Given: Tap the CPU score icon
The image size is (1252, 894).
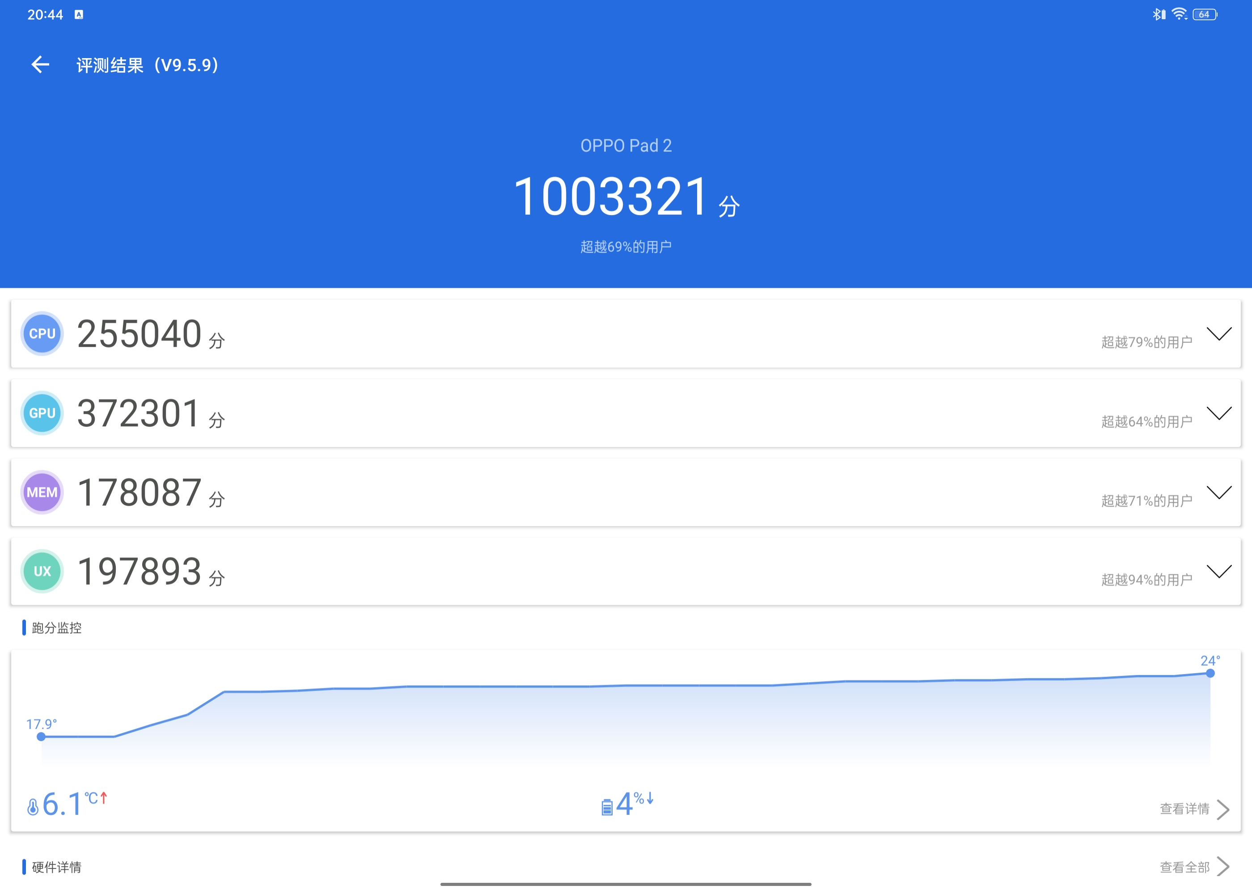Looking at the screenshot, I should click(42, 333).
